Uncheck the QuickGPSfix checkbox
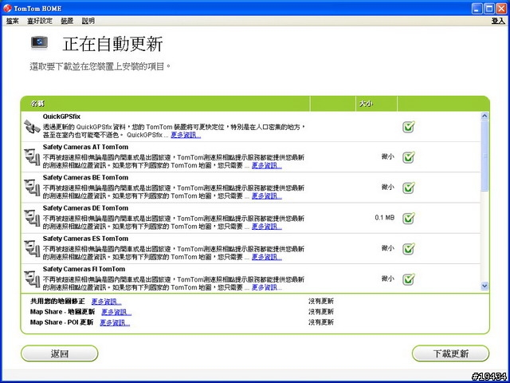 click(409, 126)
